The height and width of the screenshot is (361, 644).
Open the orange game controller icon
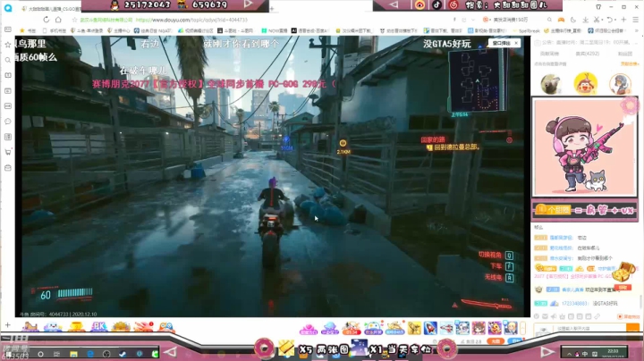click(x=561, y=20)
